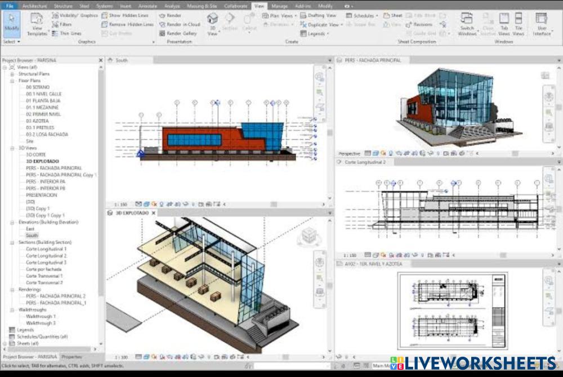The height and width of the screenshot is (377, 563).
Task: Collapse the Floor Plans tree node
Action: [x=12, y=81]
